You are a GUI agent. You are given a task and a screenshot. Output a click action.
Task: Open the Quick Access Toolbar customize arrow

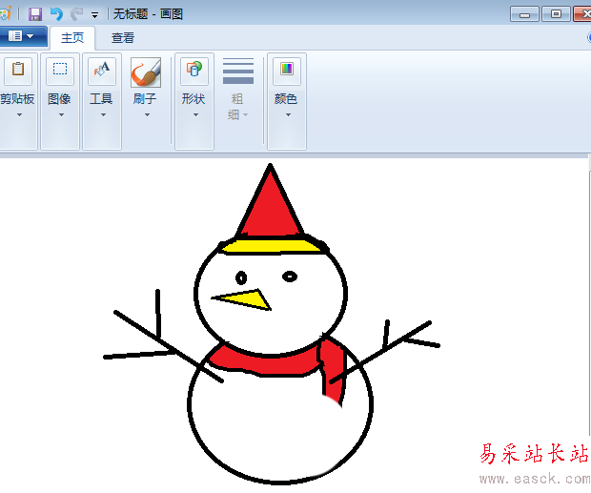[x=94, y=15]
